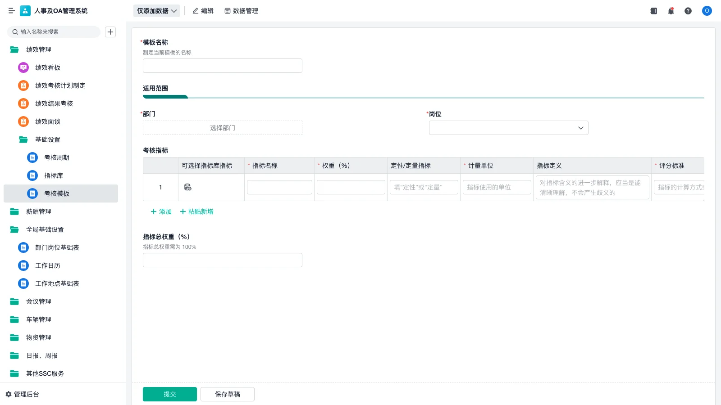The width and height of the screenshot is (721, 405).
Task: Switch to 数据管理
Action: coord(241,11)
